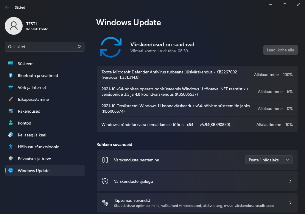
Task: Open the TEST1 user avatar
Action: 14,26
